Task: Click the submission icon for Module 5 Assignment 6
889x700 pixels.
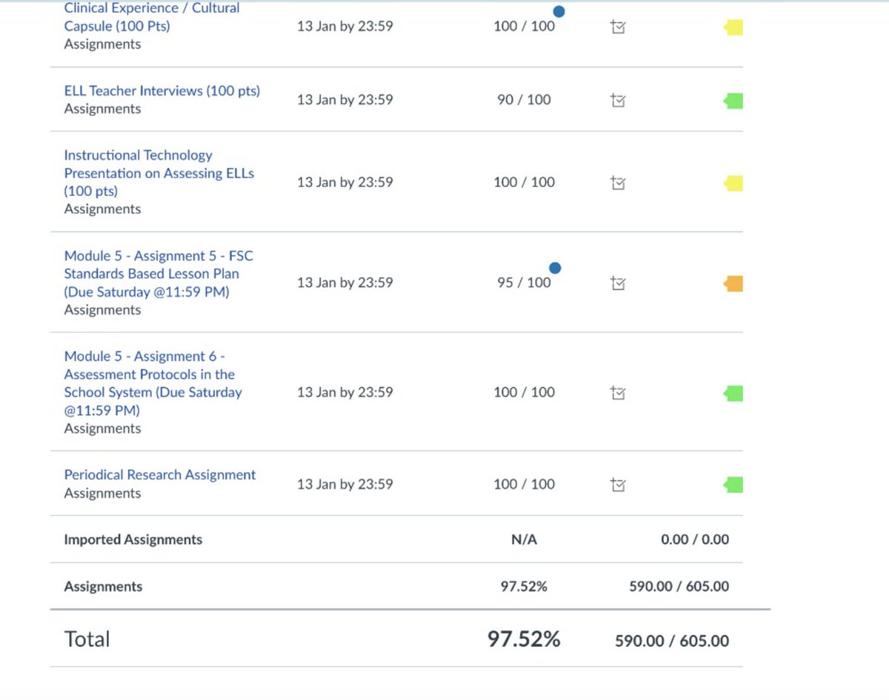Action: coord(618,393)
